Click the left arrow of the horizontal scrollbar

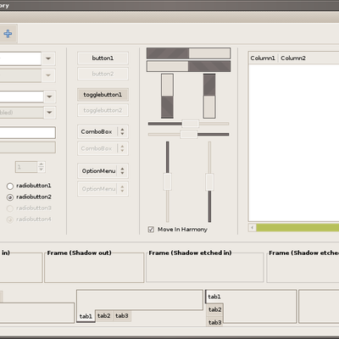[x=253, y=227]
